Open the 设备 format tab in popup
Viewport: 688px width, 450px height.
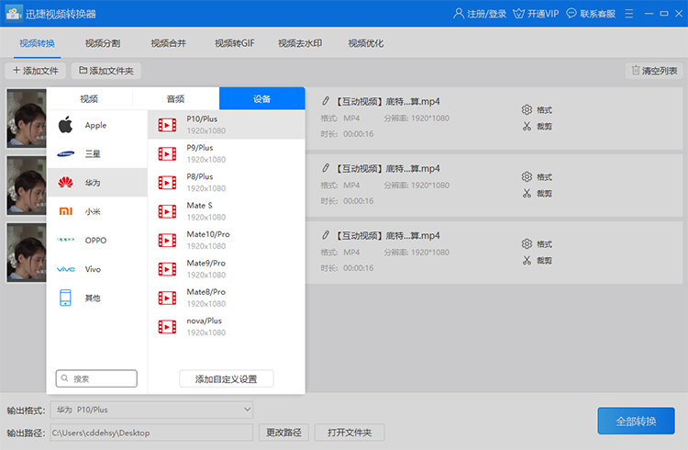click(x=262, y=99)
